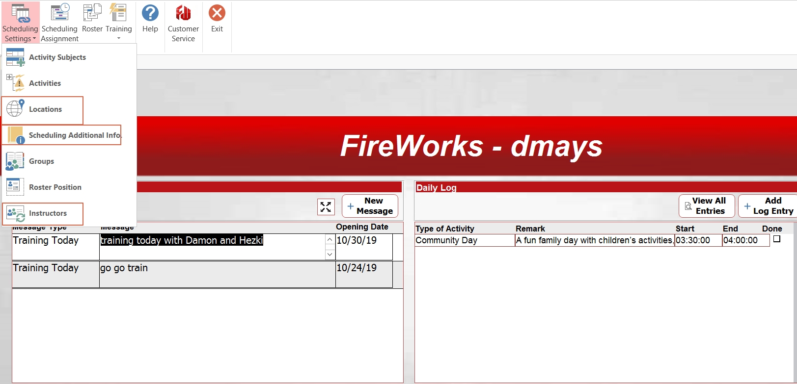Click the Locations globe icon
This screenshot has width=797, height=384.
tap(15, 109)
